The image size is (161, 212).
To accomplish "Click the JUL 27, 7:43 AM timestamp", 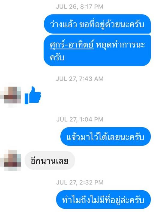I will click(80, 79).
